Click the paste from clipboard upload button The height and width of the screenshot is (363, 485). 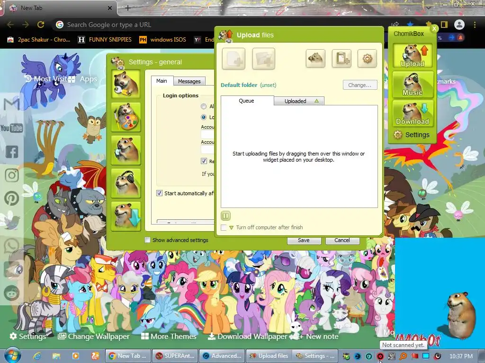[x=341, y=58]
